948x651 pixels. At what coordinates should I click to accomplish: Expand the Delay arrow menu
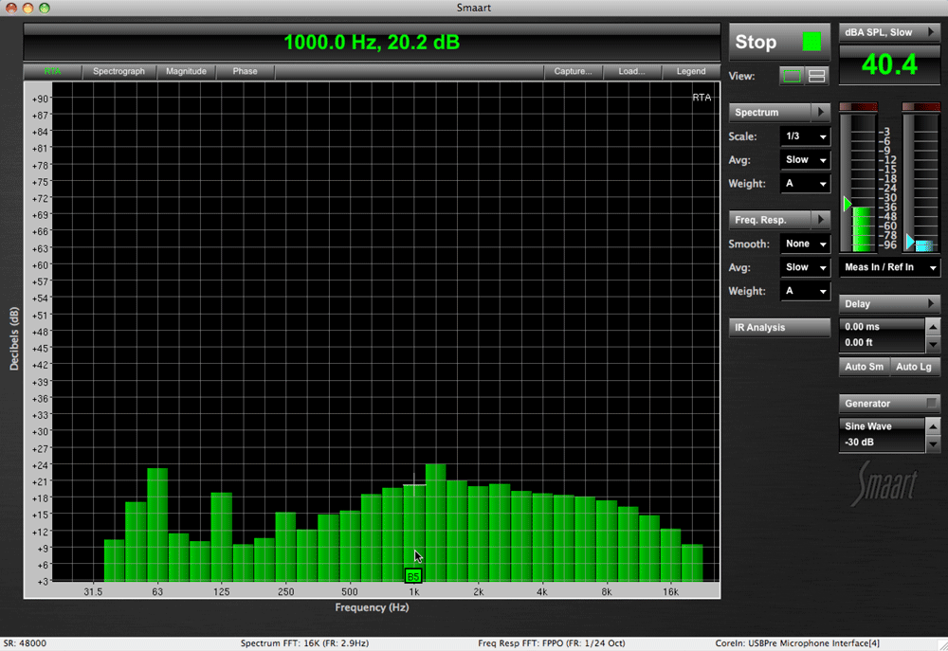(x=932, y=303)
